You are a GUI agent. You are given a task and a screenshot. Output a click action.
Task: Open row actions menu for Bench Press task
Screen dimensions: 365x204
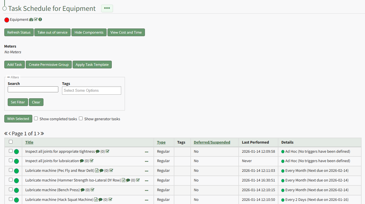[147, 190]
